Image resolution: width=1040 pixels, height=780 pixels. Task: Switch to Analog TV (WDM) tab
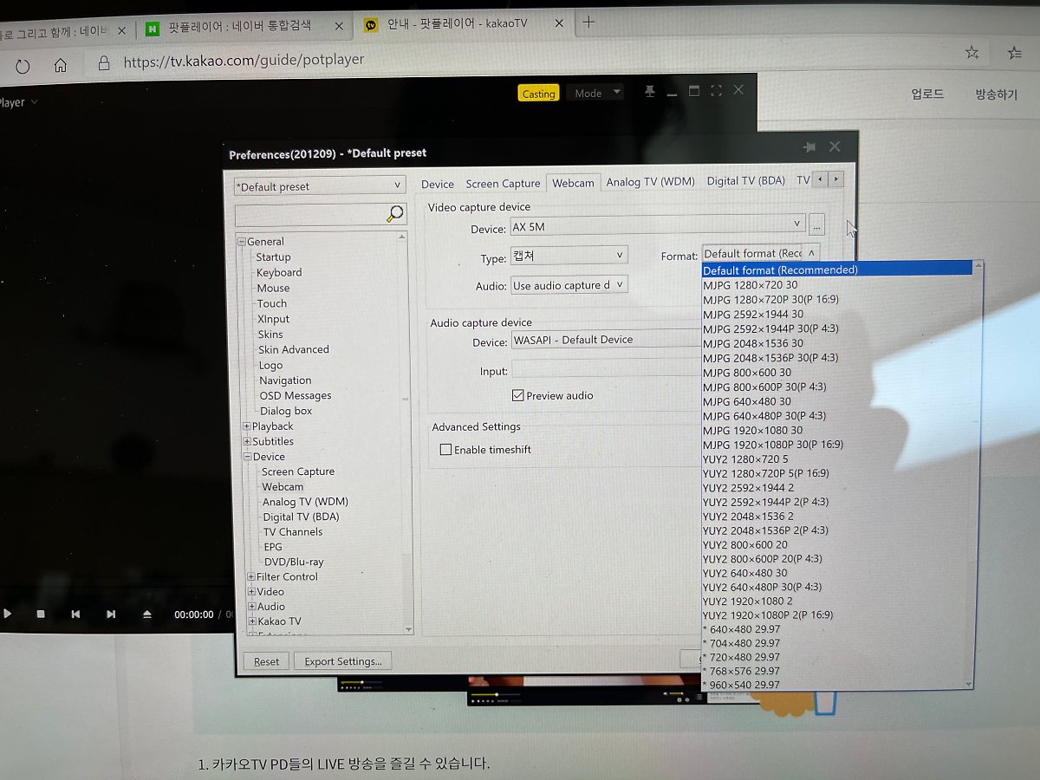coord(650,182)
